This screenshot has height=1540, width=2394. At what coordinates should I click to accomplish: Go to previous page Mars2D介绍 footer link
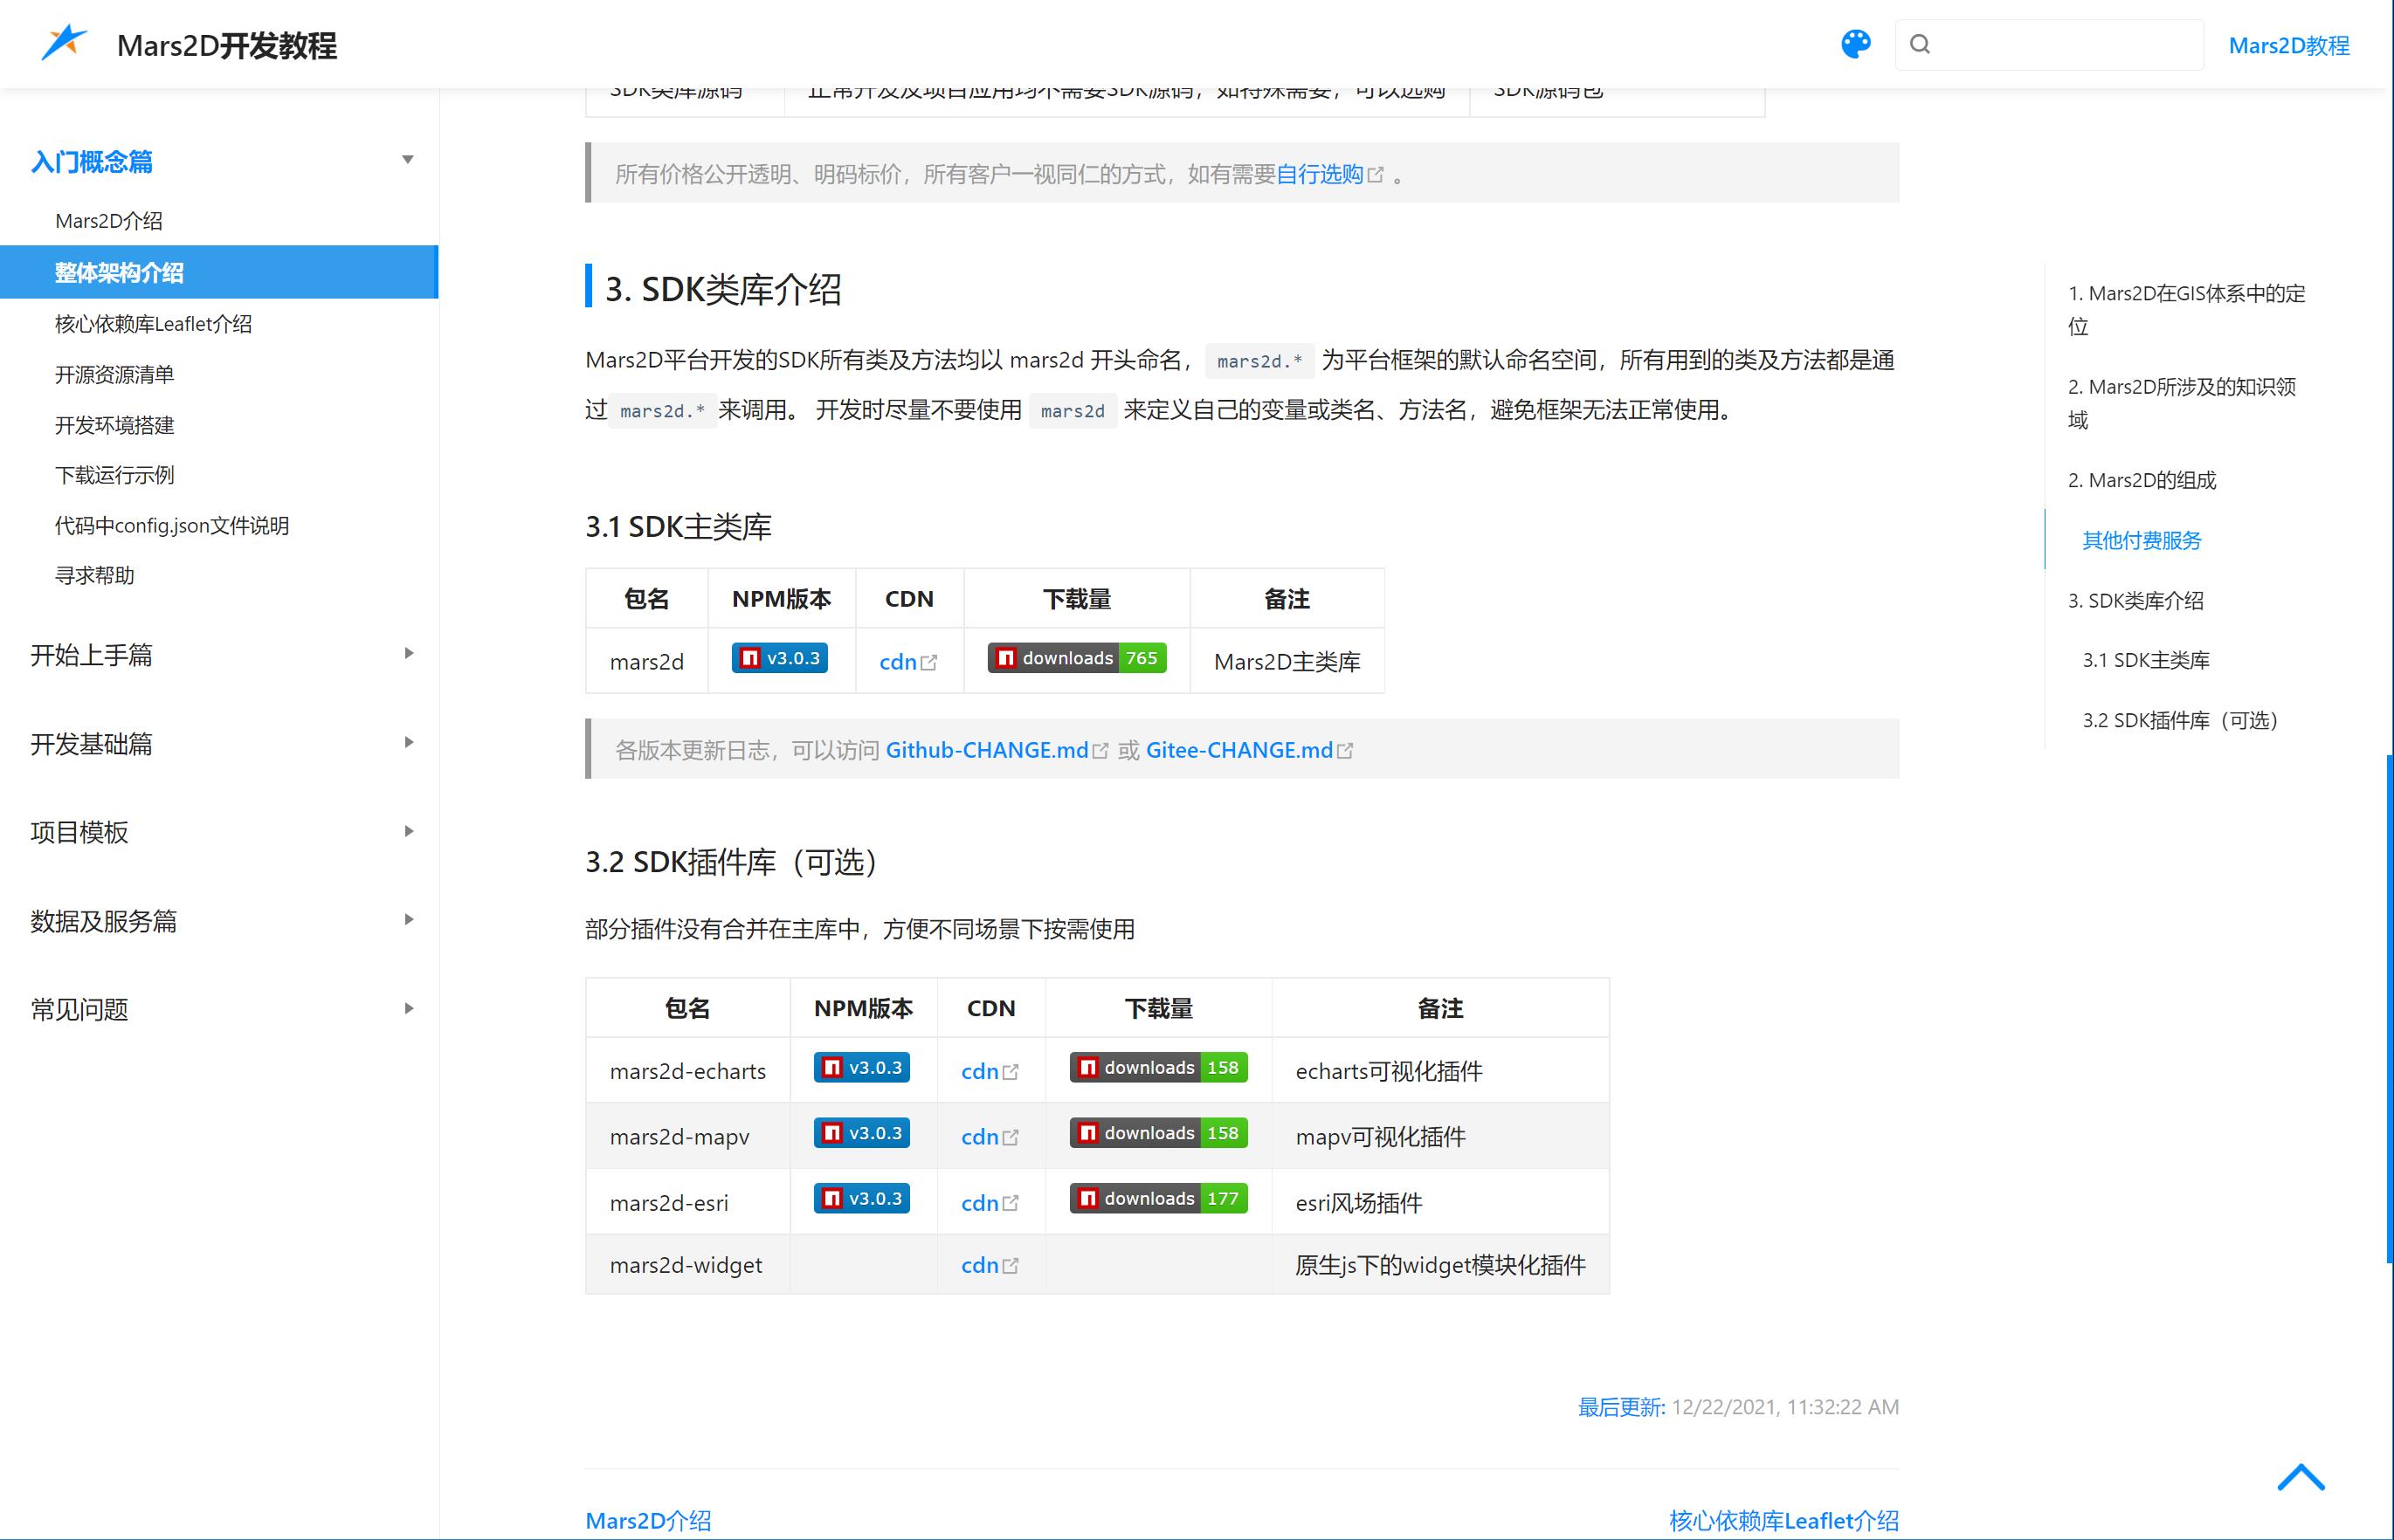click(648, 1520)
